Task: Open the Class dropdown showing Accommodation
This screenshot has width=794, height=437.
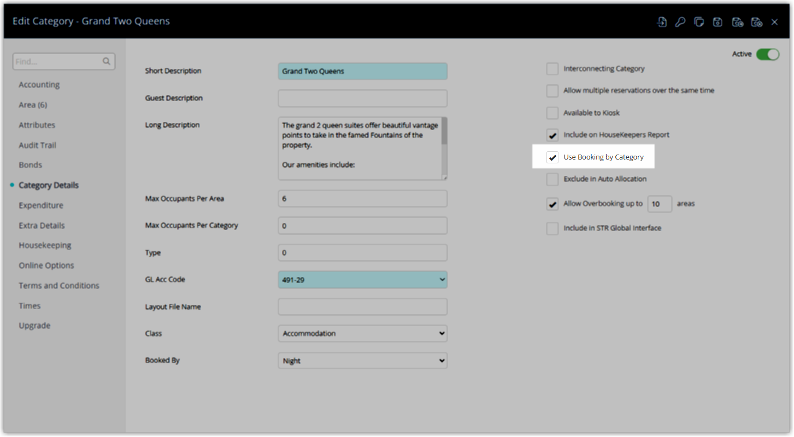Action: point(363,334)
